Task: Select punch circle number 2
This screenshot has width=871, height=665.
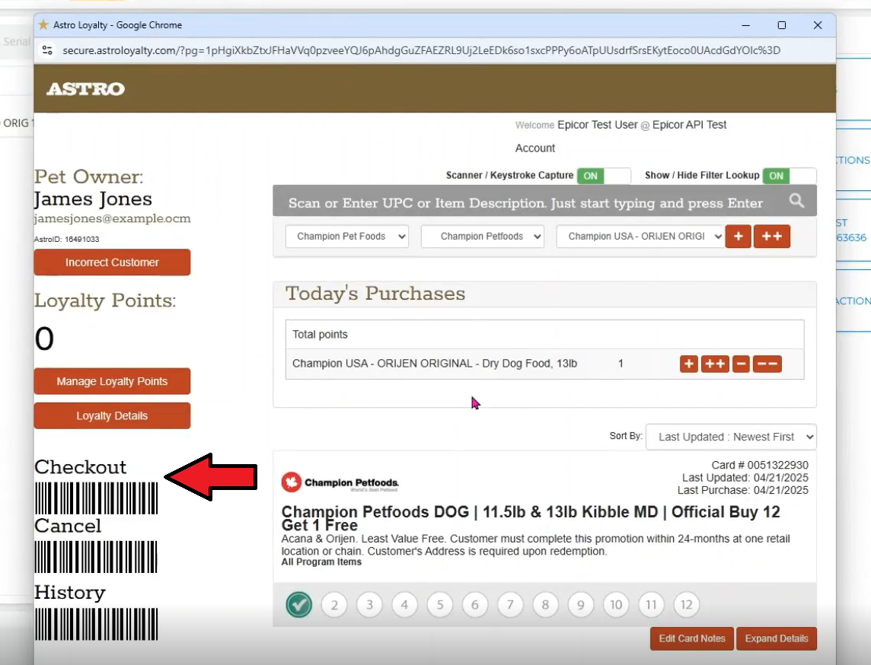Action: coord(334,606)
